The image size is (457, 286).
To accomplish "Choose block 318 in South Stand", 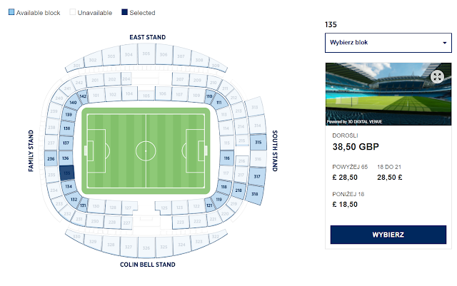I will 254,193.
